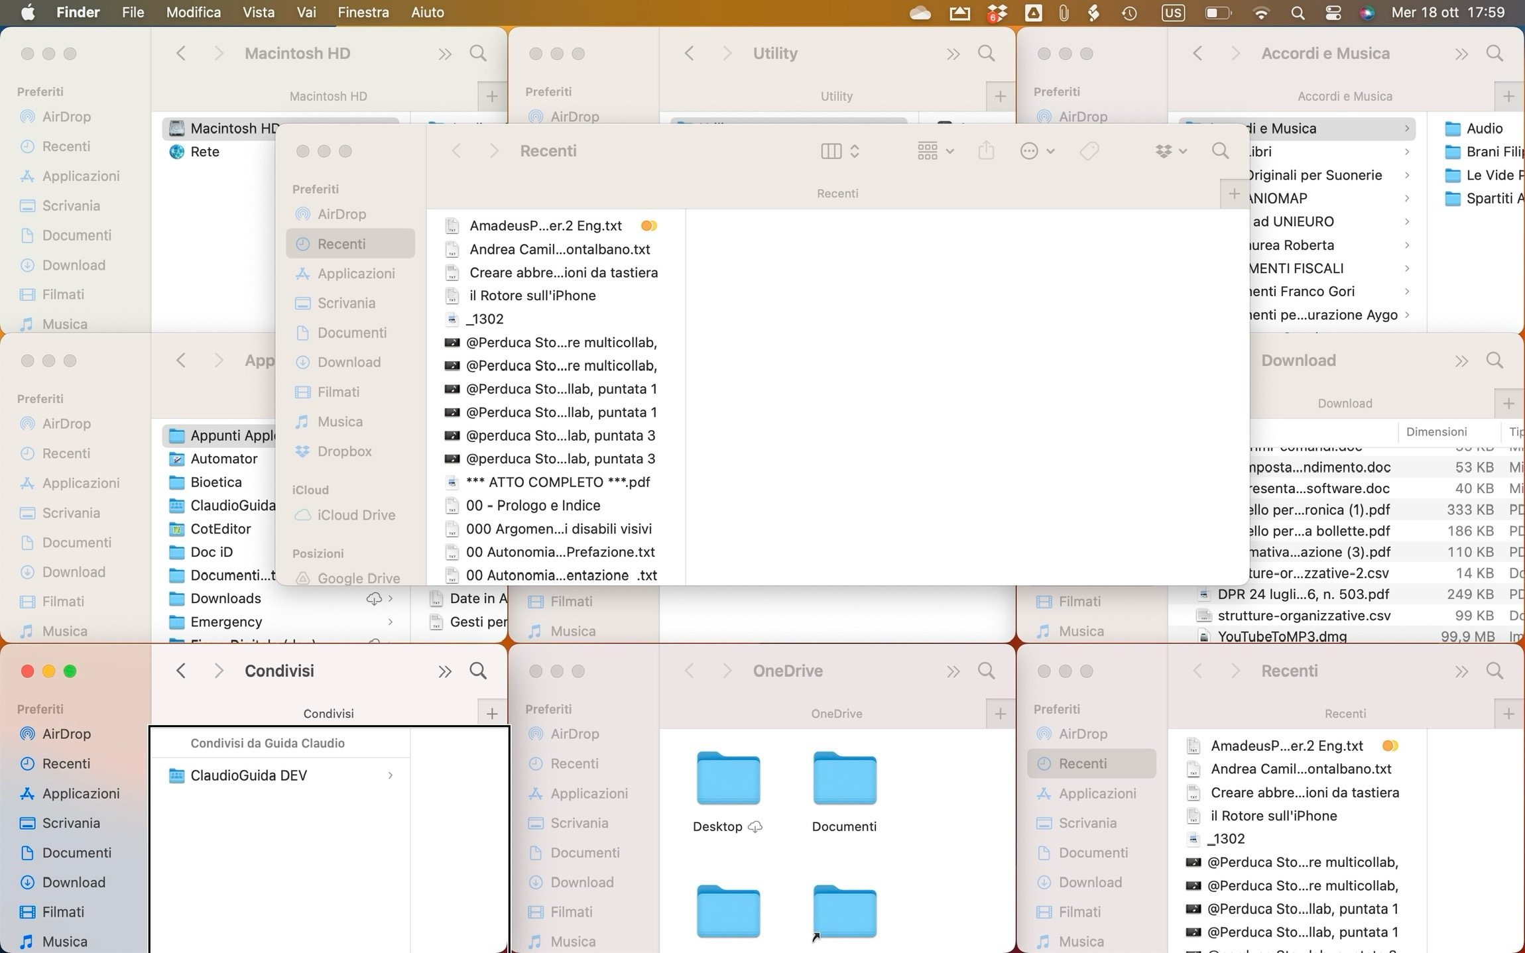This screenshot has width=1525, height=953.
Task: Click the Dropbox icon in menu bar
Action: (997, 13)
